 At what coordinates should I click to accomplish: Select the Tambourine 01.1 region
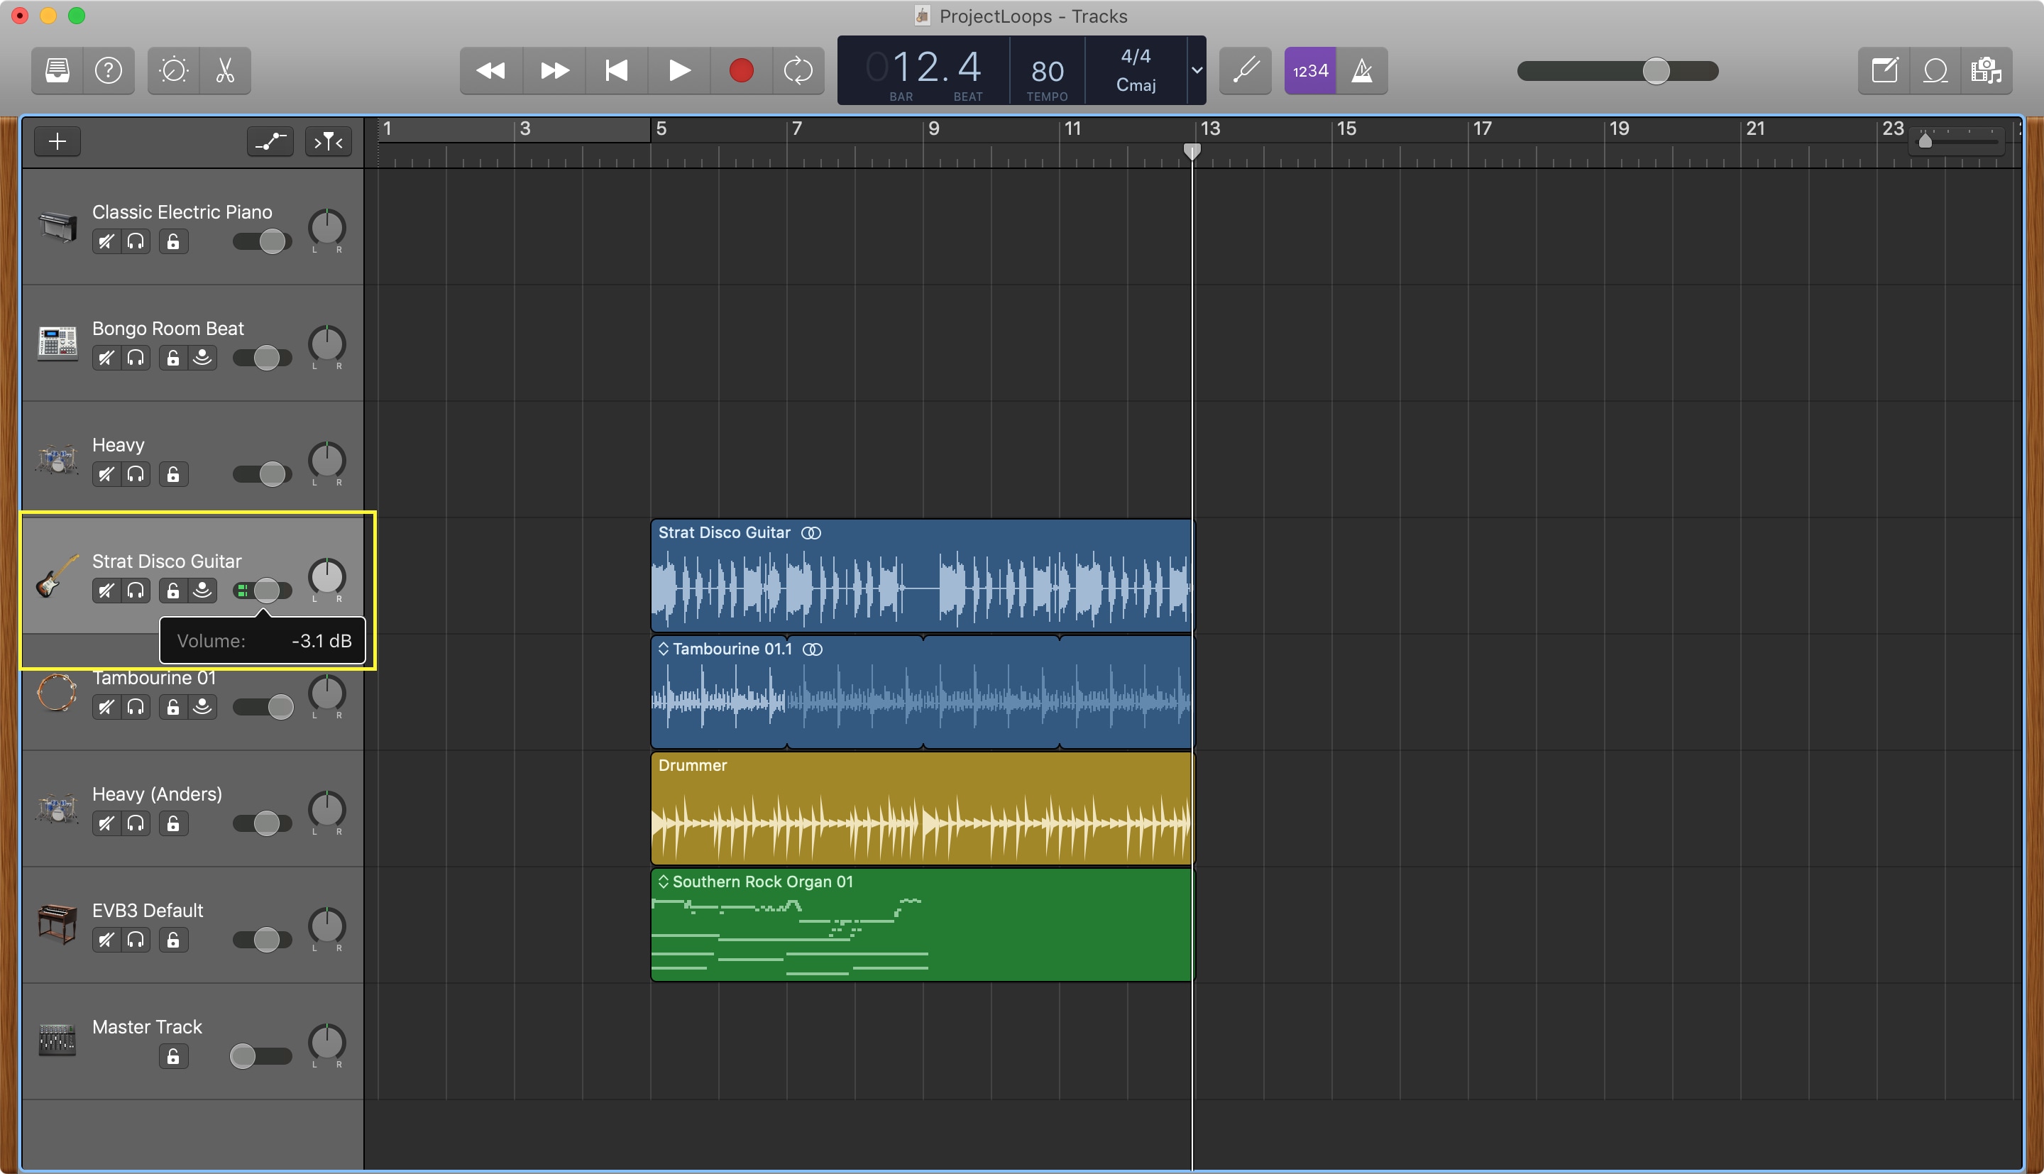[x=921, y=692]
